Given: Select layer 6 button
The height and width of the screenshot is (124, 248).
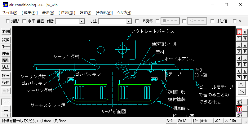Looking at the screenshot, I should pos(239,71).
